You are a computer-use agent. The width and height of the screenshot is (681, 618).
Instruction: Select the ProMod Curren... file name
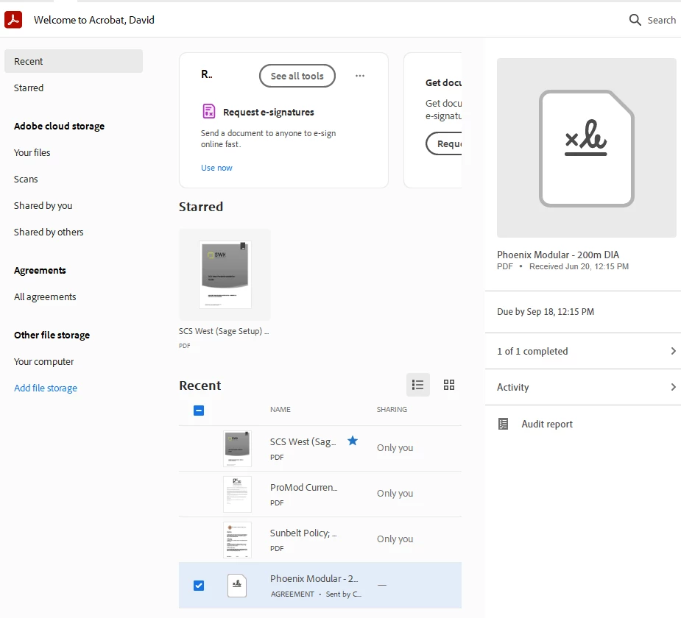point(303,487)
